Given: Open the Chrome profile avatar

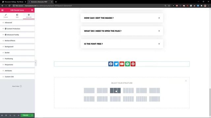Looking at the screenshot, I should click(205, 6).
